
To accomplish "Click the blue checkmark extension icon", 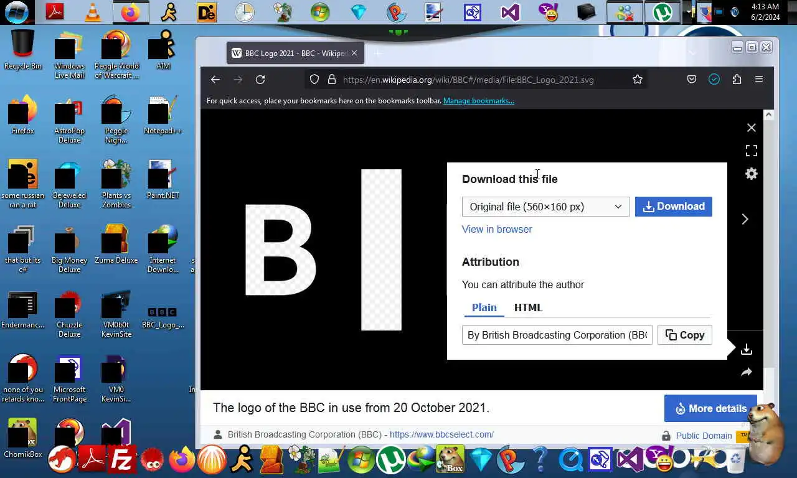I will click(x=714, y=80).
